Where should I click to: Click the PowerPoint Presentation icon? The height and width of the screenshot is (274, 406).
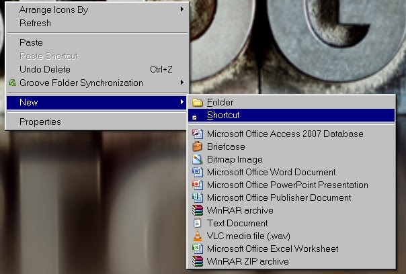(198, 185)
